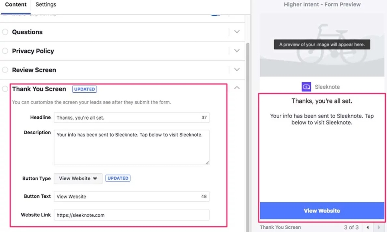Image resolution: width=387 pixels, height=232 pixels.
Task: Expand the Privacy Policy section chevron
Action: pos(237,51)
